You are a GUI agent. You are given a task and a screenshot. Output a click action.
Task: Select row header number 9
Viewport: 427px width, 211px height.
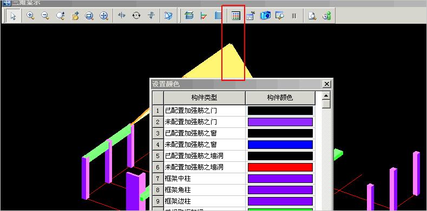coord(158,201)
